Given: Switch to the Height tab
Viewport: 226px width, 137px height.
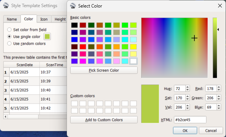Looking at the screenshot, I should click(60, 19).
